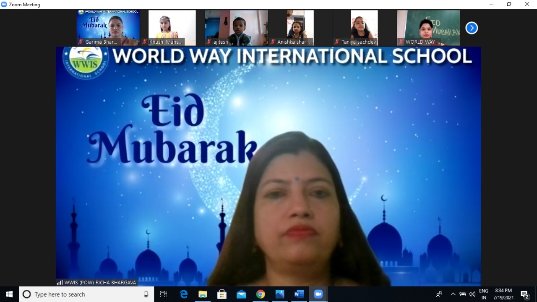Viewport: 537px width, 302px height.
Task: Open Microsoft Store from taskbar
Action: [222, 294]
